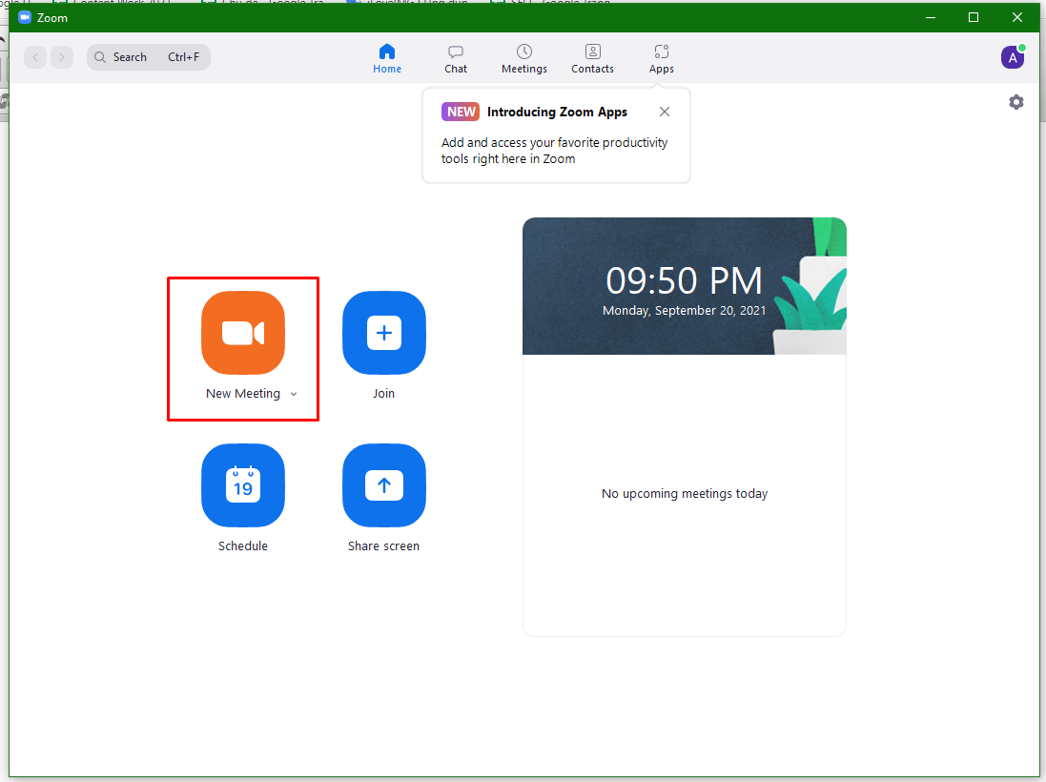Click the Share screen arrow icon
The height and width of the screenshot is (782, 1046).
point(383,485)
